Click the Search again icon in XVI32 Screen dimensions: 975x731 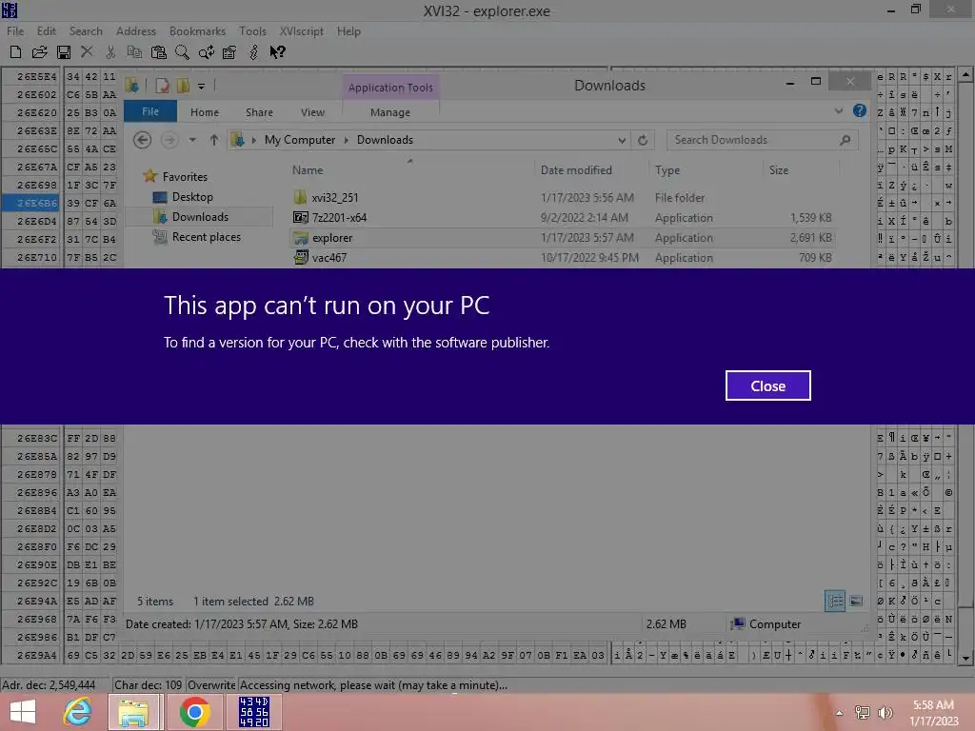207,52
